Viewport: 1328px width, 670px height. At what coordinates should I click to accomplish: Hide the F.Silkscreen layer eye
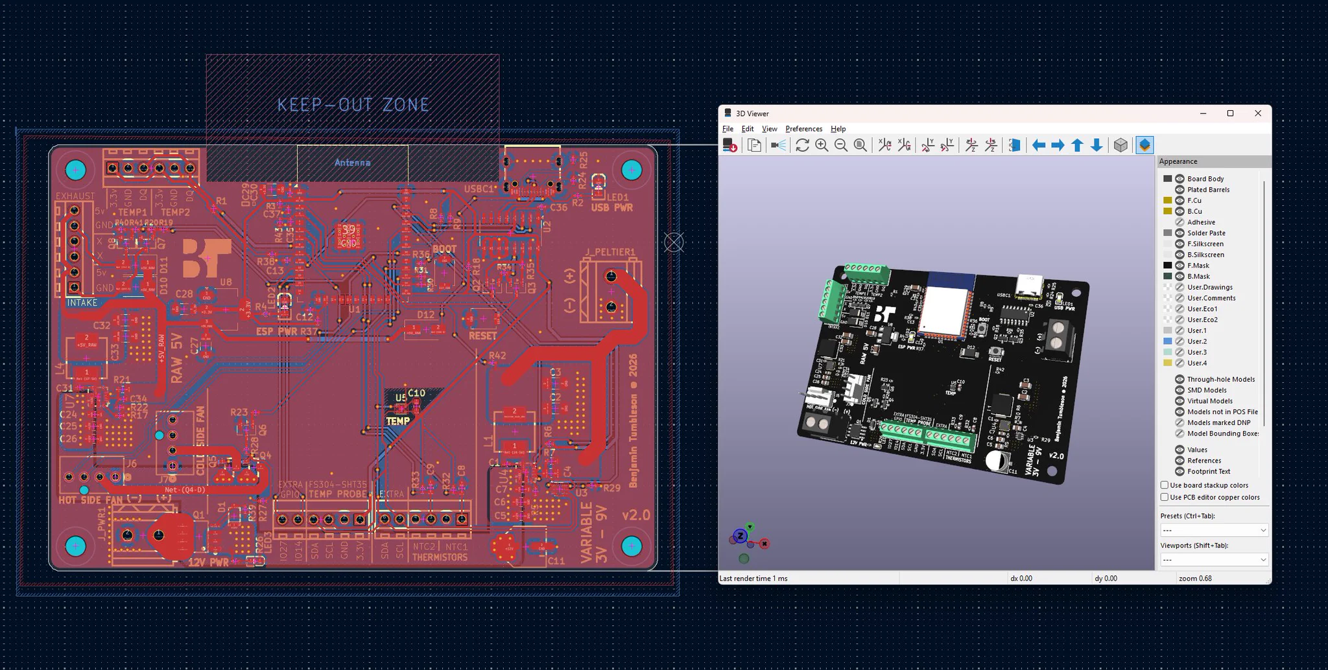(x=1180, y=244)
